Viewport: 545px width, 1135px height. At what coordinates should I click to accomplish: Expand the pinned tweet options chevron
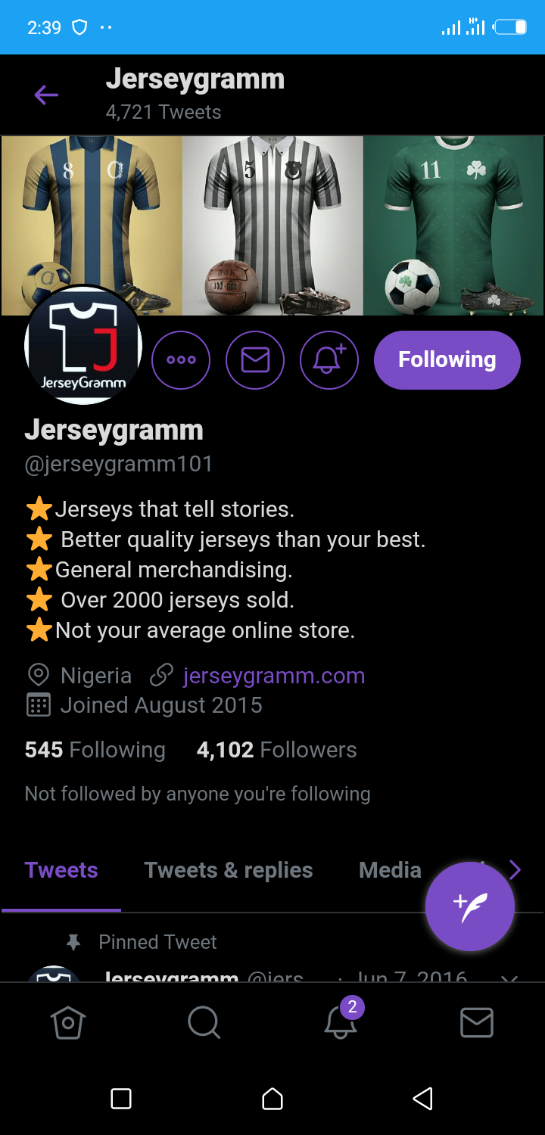[509, 978]
